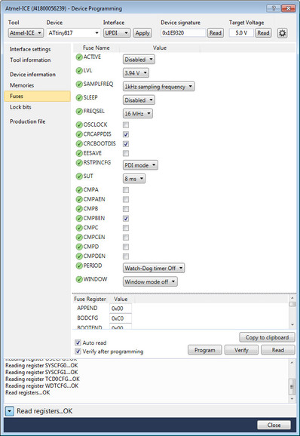Collapse the output log with the arrow icon
This screenshot has height=436, width=300.
click(x=10, y=411)
